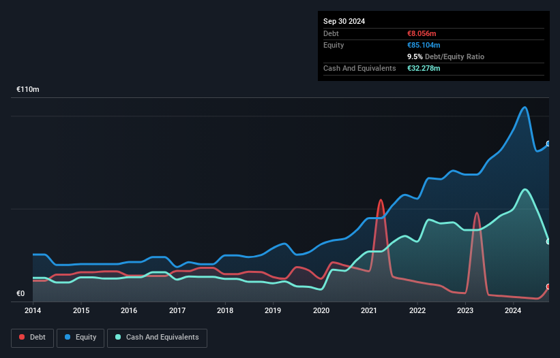This screenshot has height=358, width=560.
Task: Click the red Debt legend dot
Action: [x=23, y=338]
